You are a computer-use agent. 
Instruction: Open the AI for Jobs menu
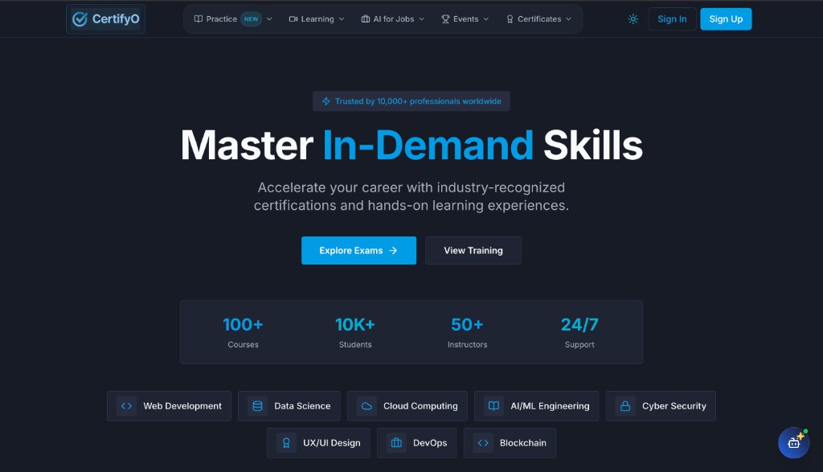[x=392, y=19]
